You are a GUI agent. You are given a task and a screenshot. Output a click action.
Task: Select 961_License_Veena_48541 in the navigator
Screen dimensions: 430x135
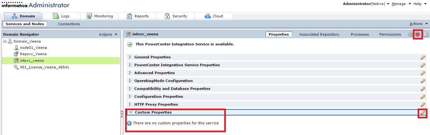tap(44, 67)
